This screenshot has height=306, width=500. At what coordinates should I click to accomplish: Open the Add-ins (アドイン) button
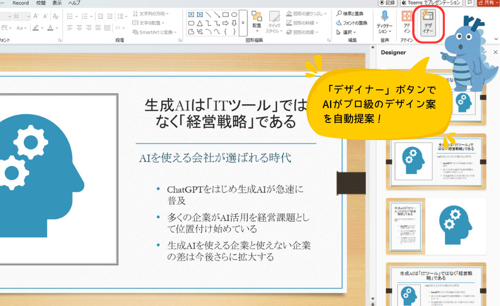click(x=407, y=22)
